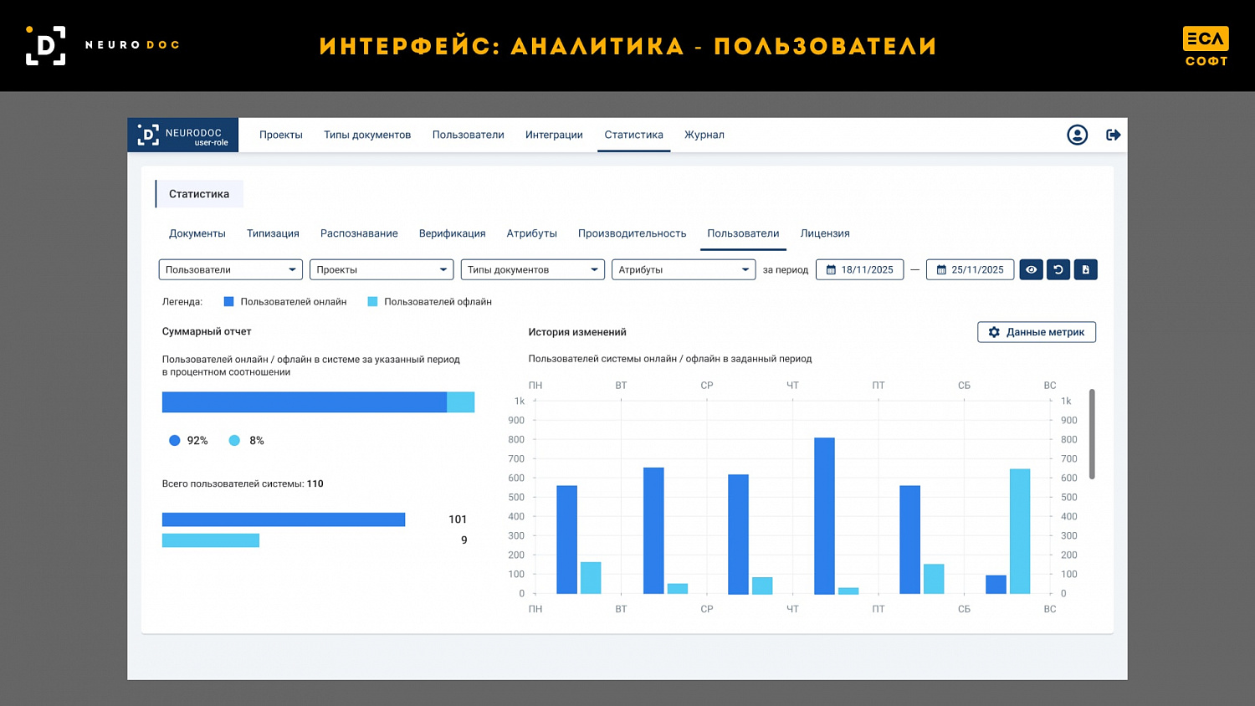
Task: Open Пользователи in top navigation bar
Action: [x=469, y=135]
